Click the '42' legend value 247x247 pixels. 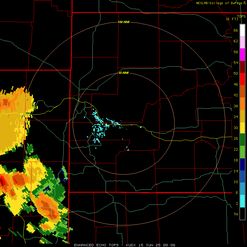pos(236,95)
